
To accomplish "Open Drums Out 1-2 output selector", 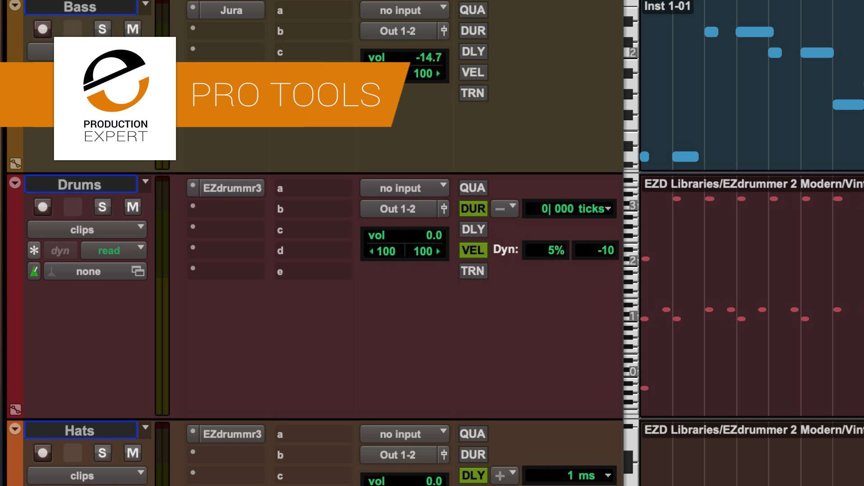I will tap(398, 209).
